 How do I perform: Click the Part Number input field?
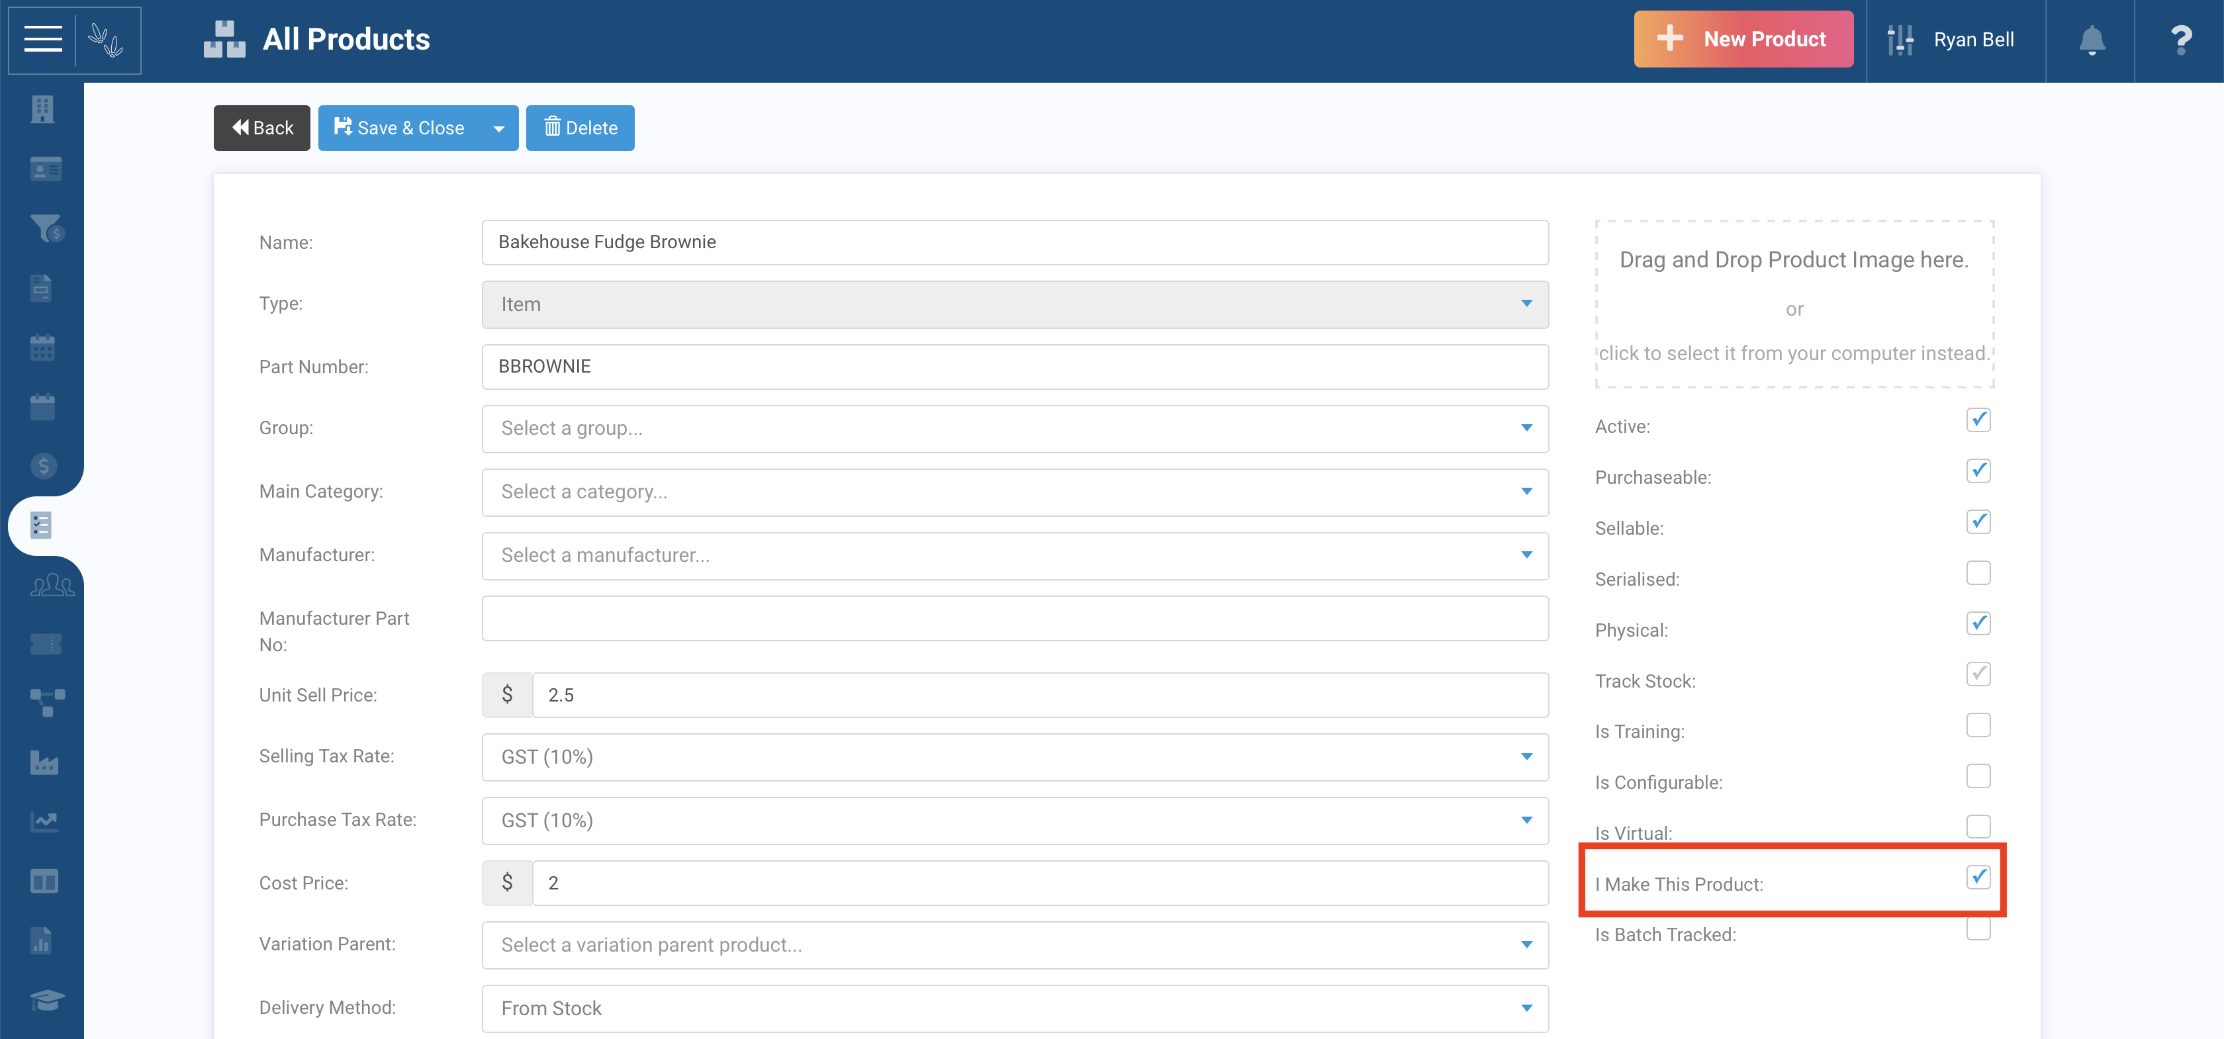pos(1015,367)
